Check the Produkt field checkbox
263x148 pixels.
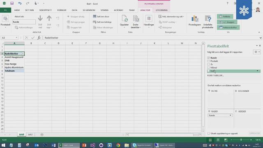[x=208, y=61]
